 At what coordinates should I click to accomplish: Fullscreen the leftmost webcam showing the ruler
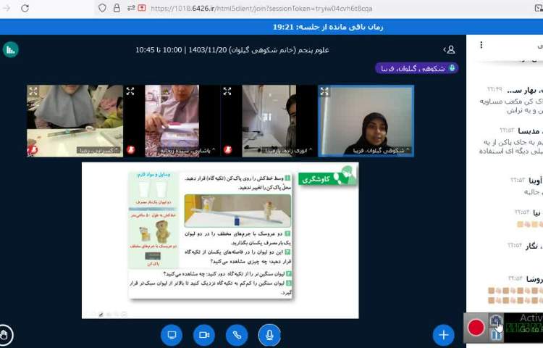(33, 91)
